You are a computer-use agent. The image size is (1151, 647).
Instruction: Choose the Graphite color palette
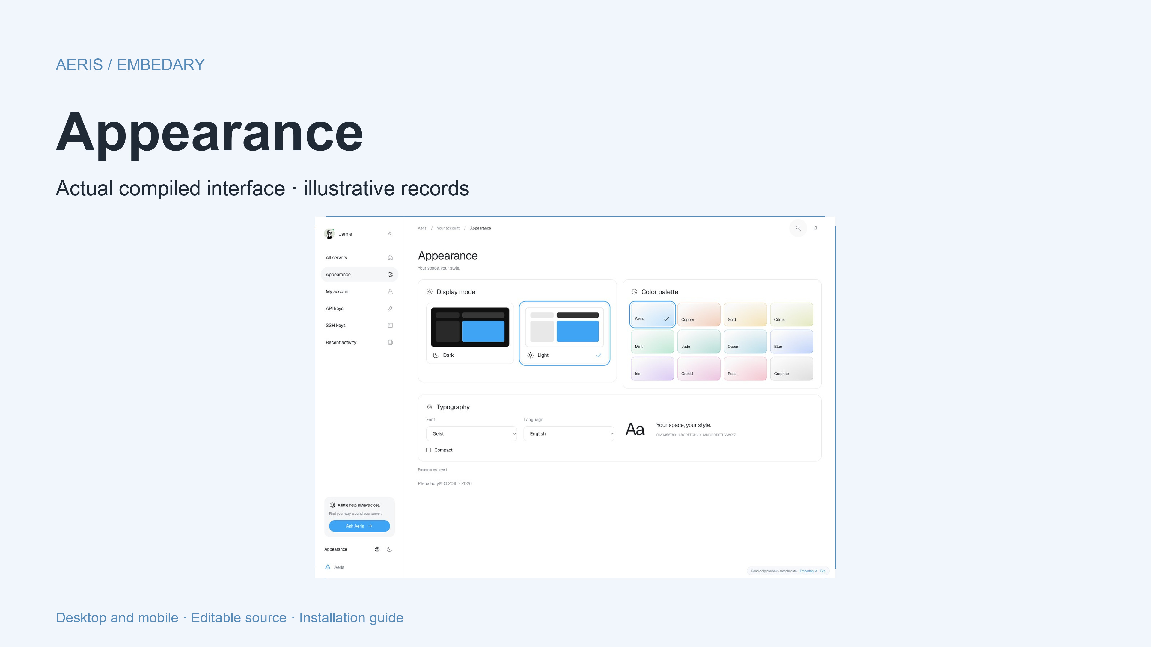pos(791,369)
